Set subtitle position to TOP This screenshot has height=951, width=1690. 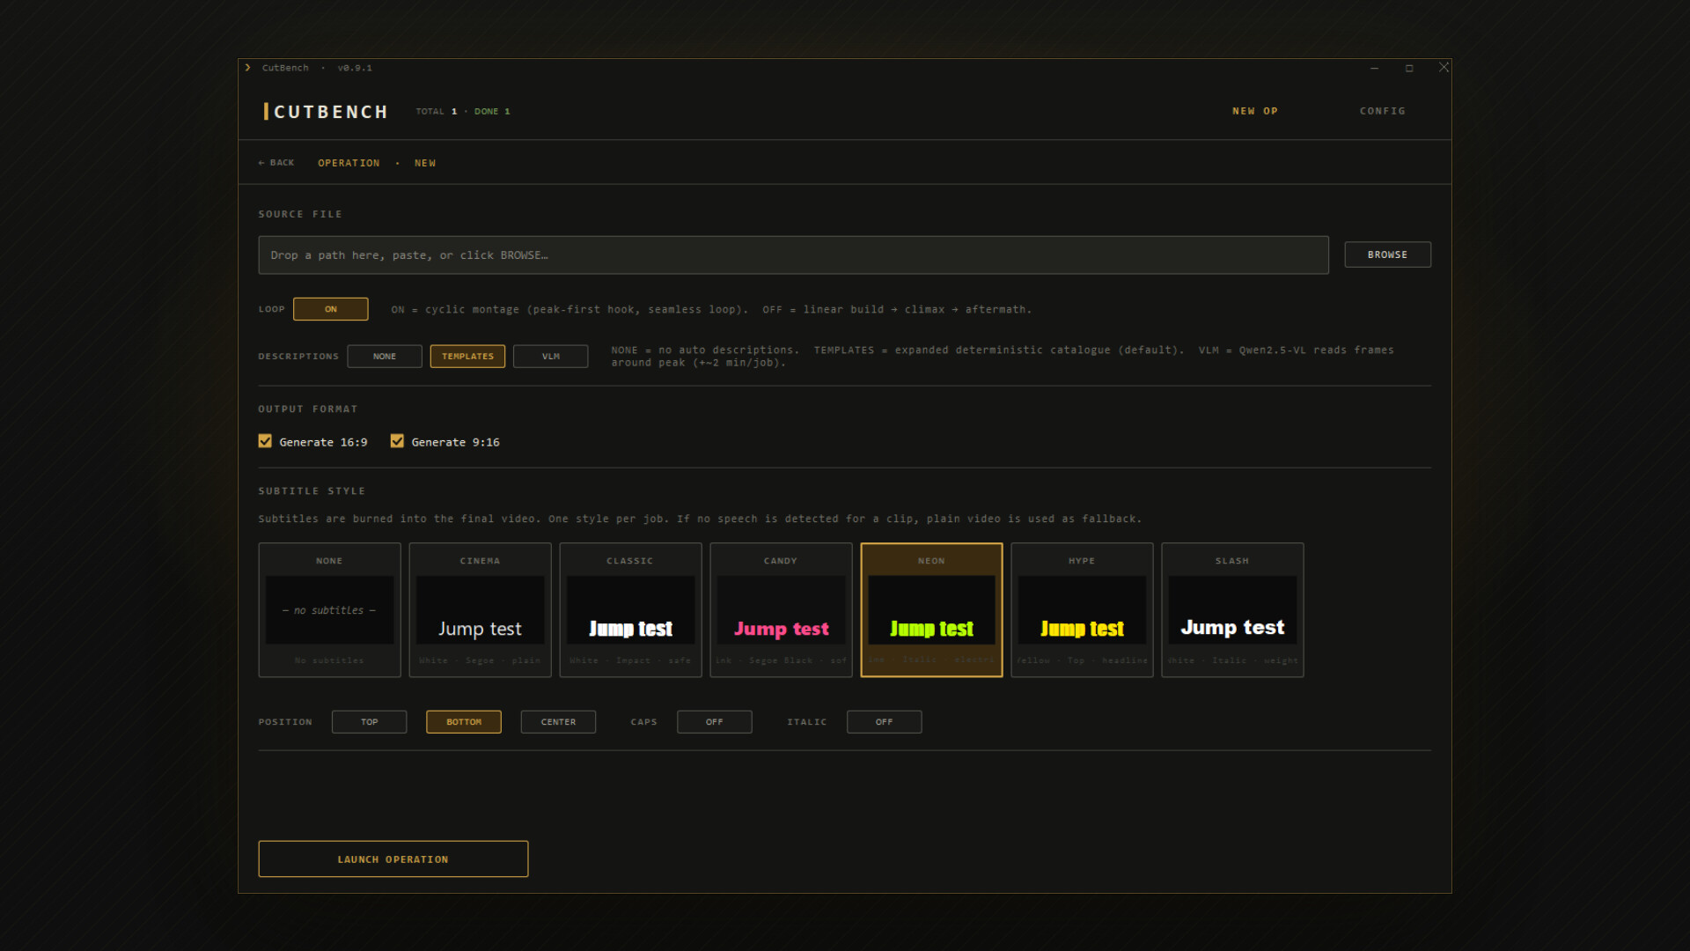pyautogui.click(x=369, y=722)
